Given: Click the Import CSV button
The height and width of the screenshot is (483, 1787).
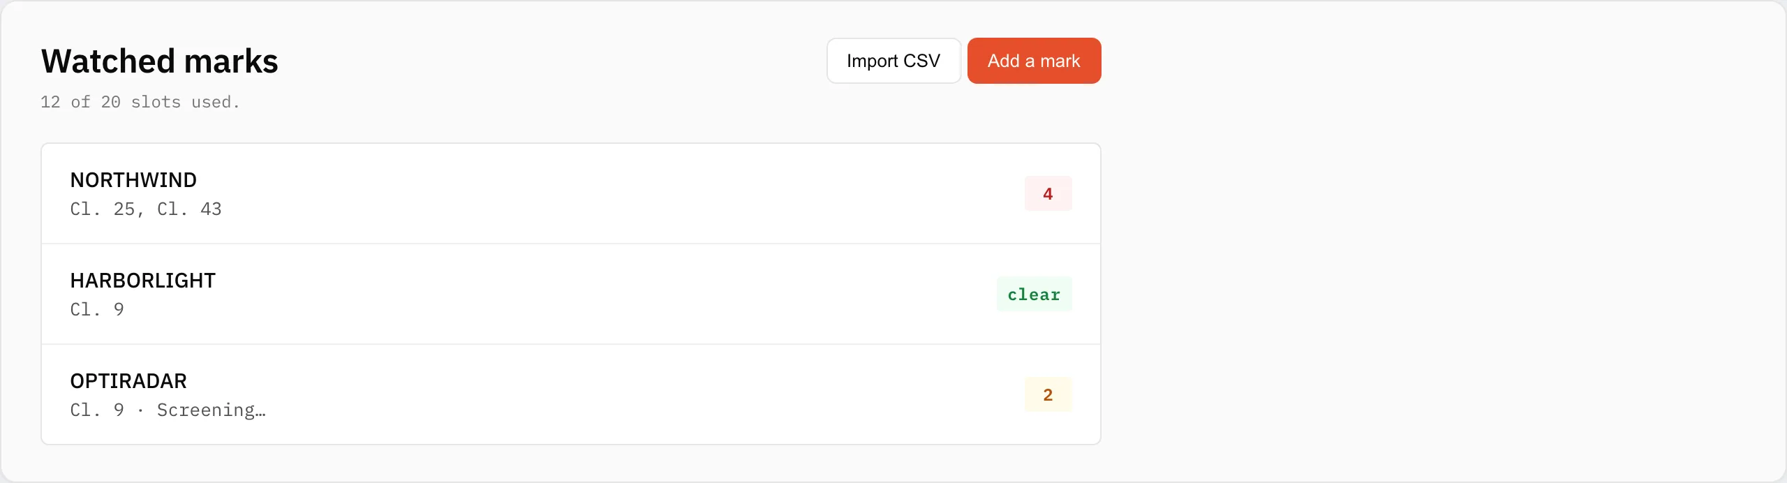Looking at the screenshot, I should (x=893, y=61).
